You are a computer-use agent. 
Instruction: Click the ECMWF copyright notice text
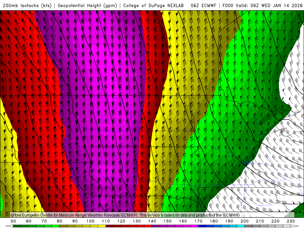125,215
